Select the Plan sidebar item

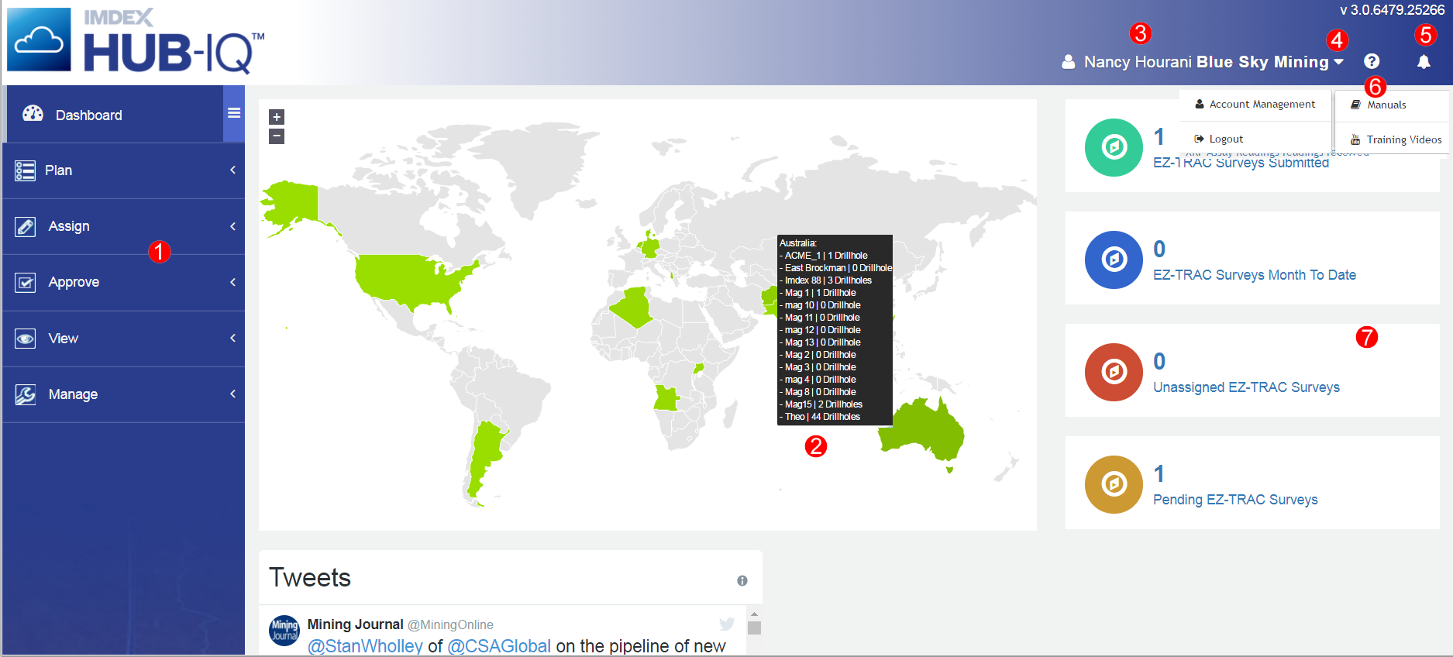[124, 170]
